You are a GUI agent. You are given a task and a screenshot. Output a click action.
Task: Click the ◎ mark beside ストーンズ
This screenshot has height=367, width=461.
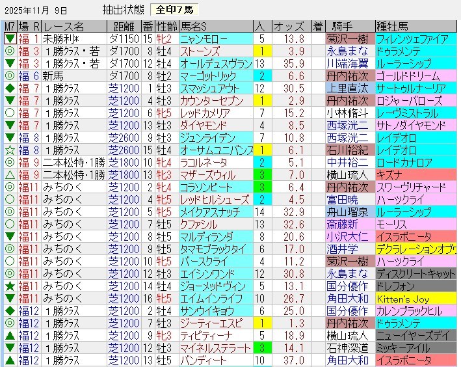(x=9, y=51)
